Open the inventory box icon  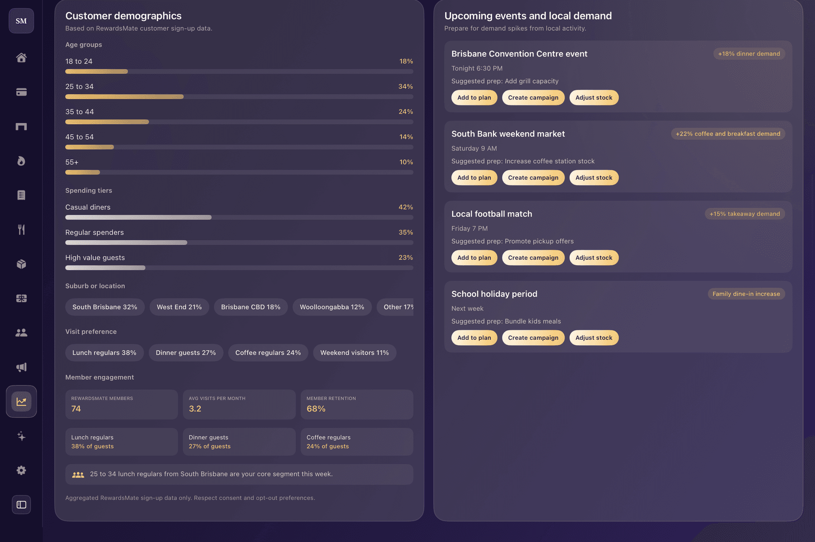(21, 264)
